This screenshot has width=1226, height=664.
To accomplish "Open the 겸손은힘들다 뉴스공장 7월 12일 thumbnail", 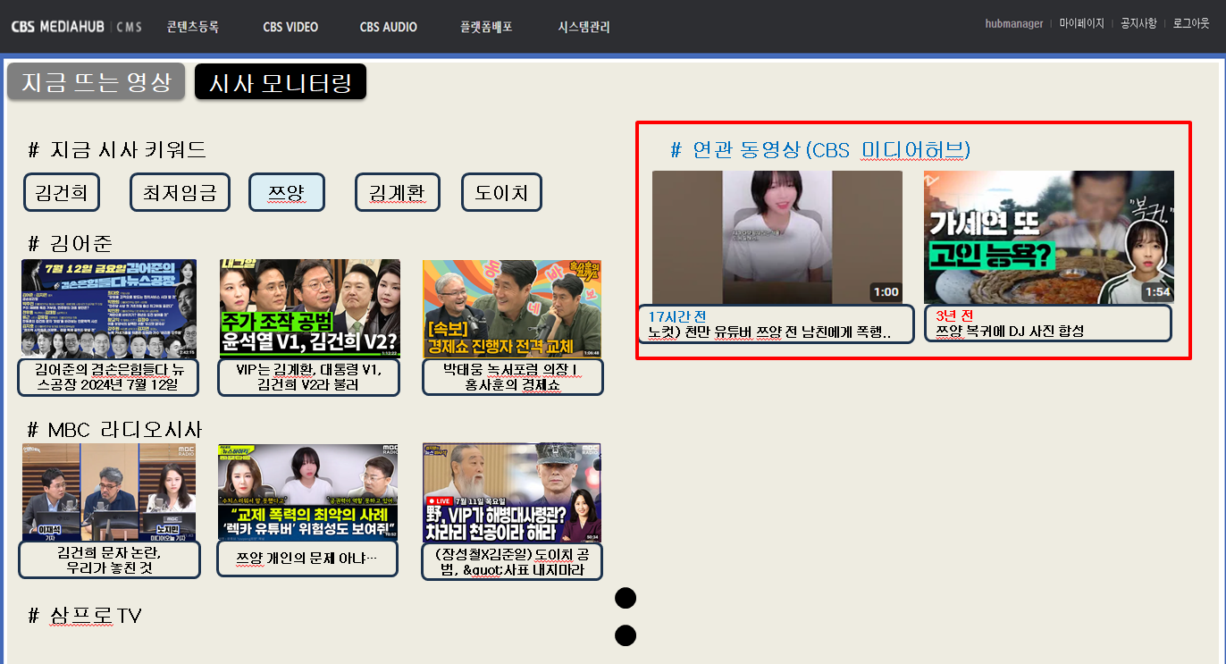I will tap(109, 309).
